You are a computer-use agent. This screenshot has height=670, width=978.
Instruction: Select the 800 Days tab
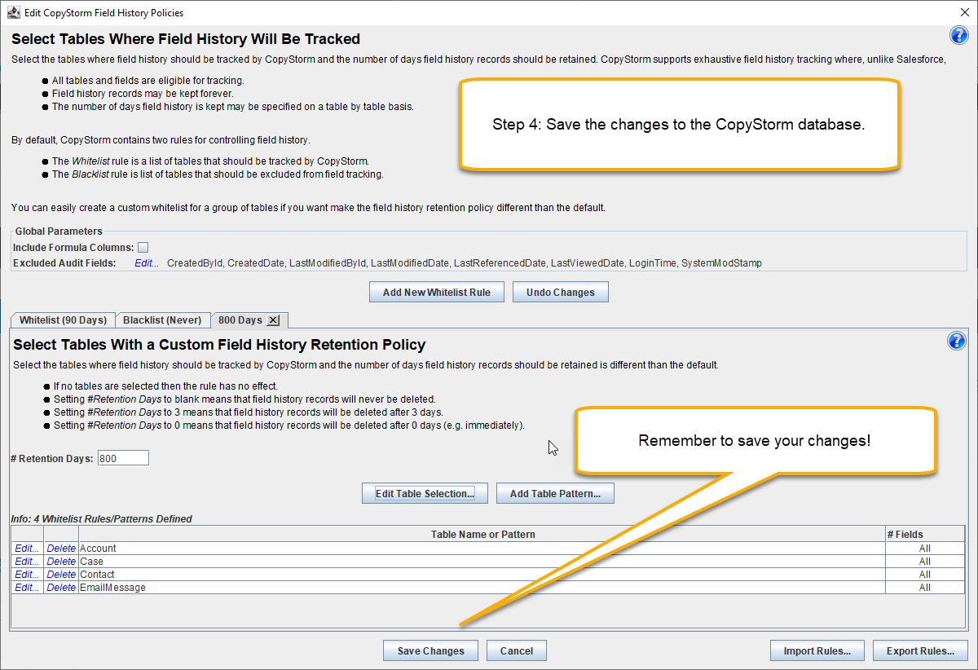pos(240,320)
